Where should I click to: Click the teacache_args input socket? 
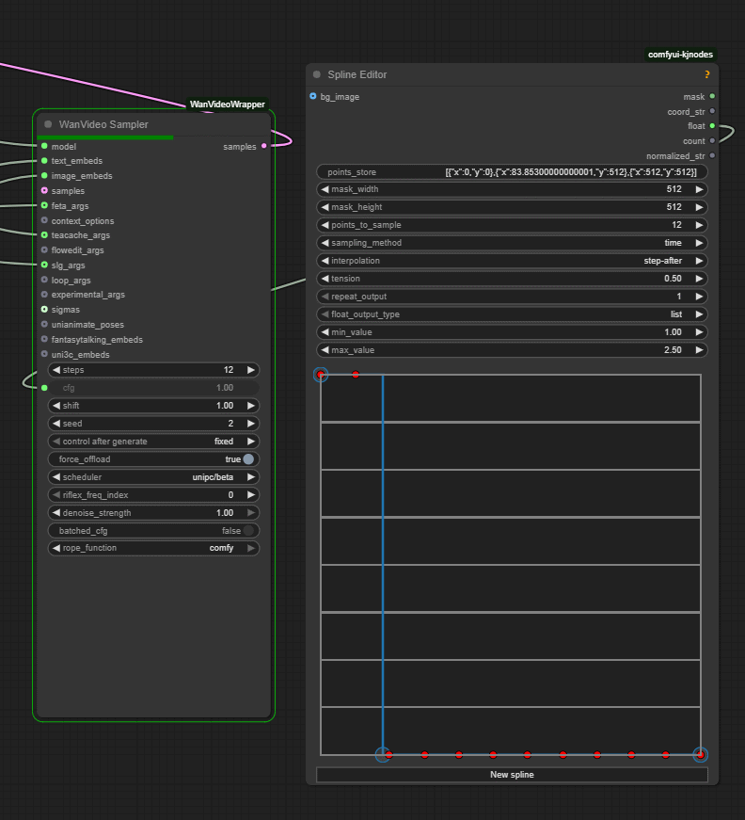coord(44,235)
